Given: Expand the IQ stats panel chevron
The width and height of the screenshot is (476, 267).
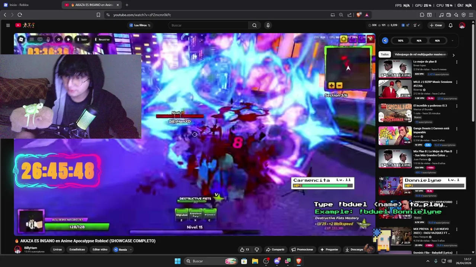Looking at the screenshot, I should 453,40.
